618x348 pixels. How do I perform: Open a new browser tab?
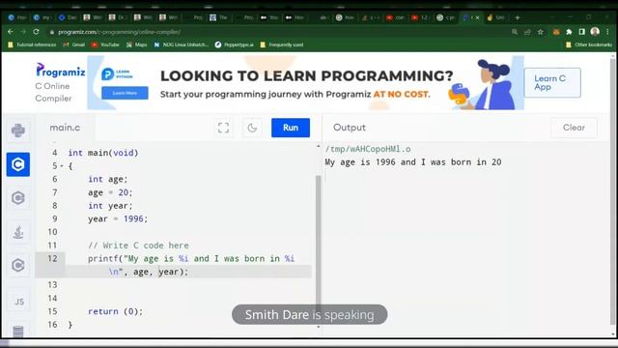[518, 17]
